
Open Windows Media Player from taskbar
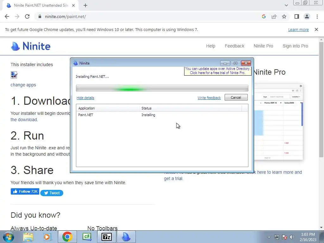tap(47, 237)
